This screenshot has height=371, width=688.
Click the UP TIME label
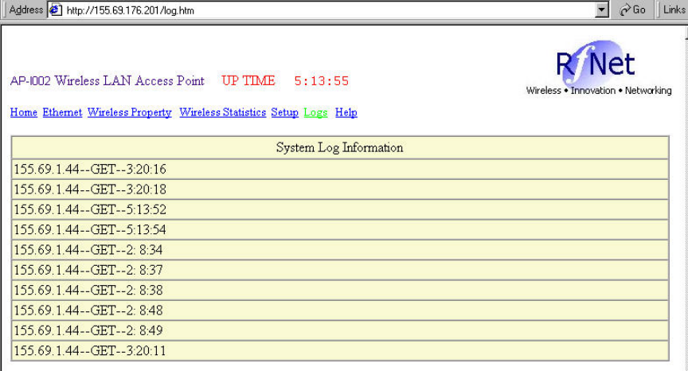click(x=248, y=80)
